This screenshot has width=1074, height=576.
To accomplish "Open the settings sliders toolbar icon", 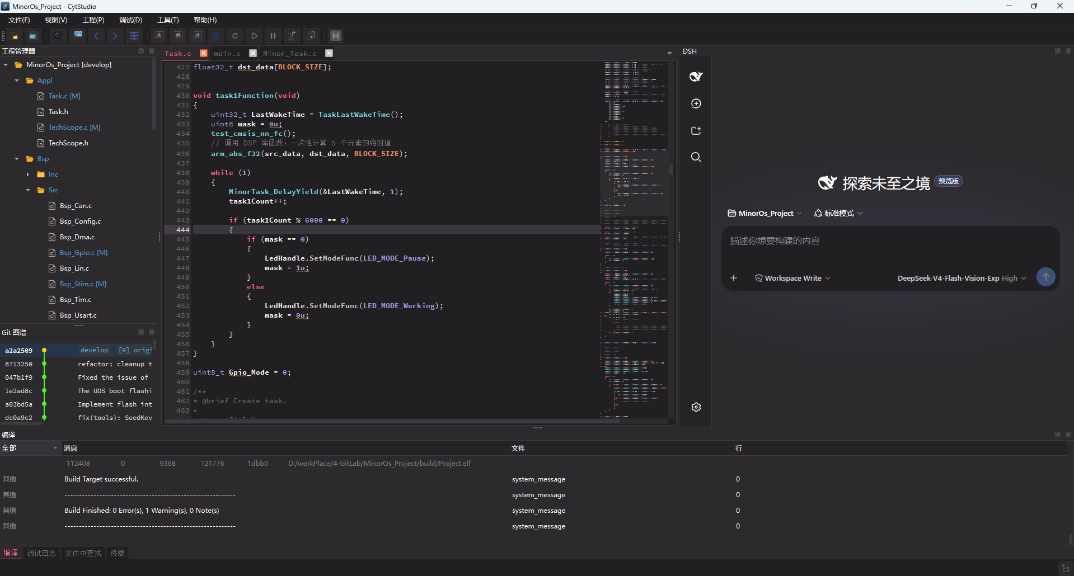I will point(134,36).
